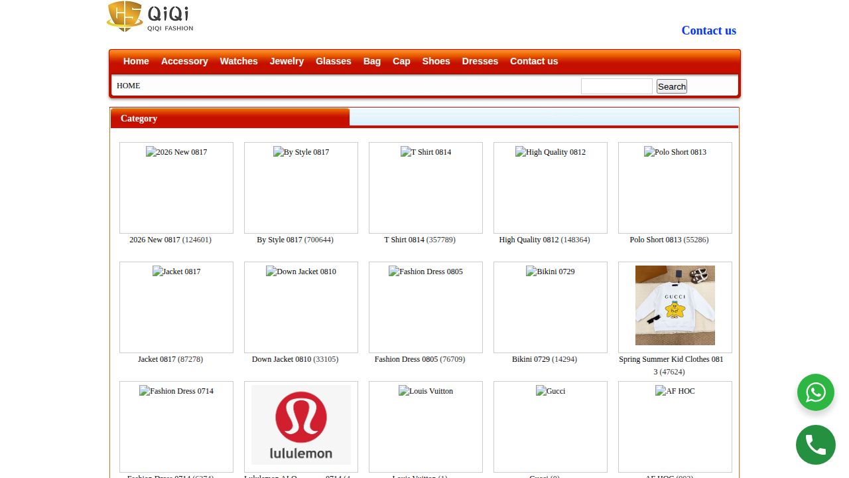849x478 pixels.
Task: Click the Jacket 0817 caption link
Action: coord(157,359)
